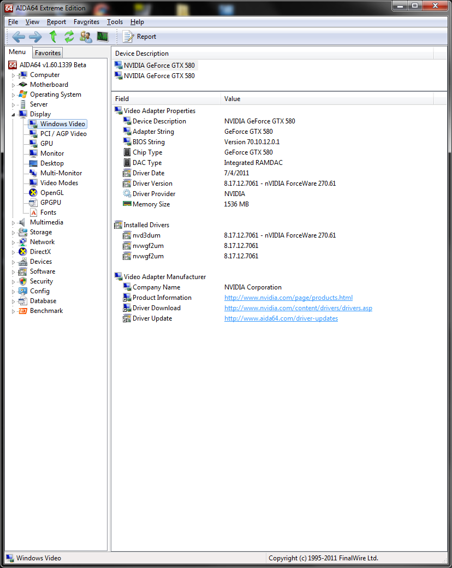Click the Driver Provider gear icon
This screenshot has height=568, width=452.
pyautogui.click(x=127, y=194)
